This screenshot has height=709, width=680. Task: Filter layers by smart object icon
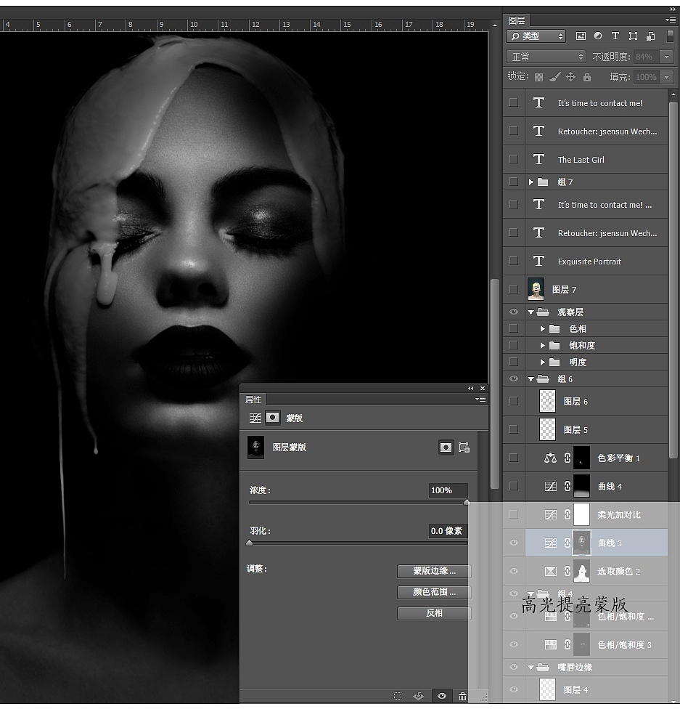[651, 36]
